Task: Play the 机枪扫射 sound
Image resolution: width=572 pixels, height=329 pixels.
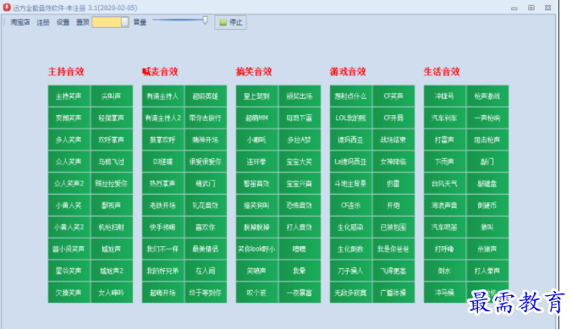Action: (x=112, y=228)
